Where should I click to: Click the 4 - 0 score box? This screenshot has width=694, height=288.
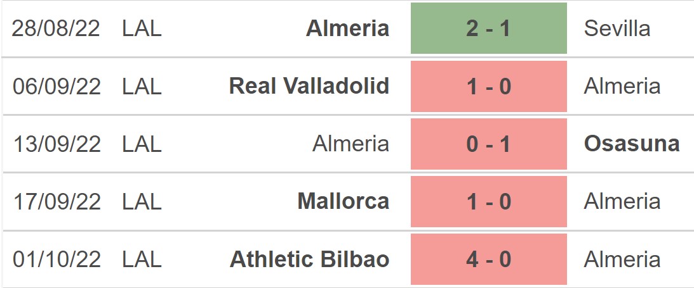click(488, 259)
